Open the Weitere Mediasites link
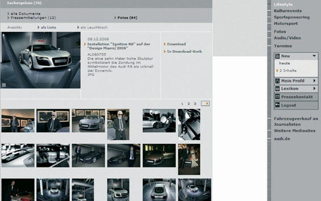Viewport: 321px width, 201px height. pyautogui.click(x=294, y=131)
